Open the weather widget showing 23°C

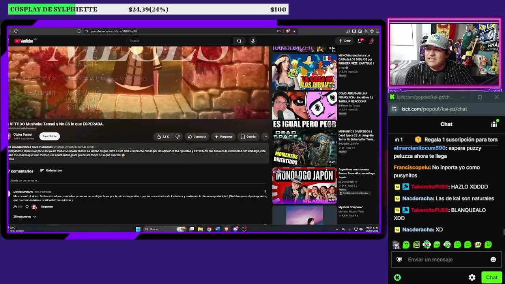click(x=17, y=229)
